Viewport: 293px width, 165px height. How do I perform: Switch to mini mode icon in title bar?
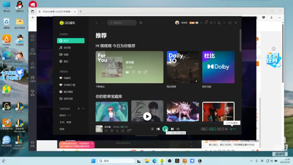219,23
